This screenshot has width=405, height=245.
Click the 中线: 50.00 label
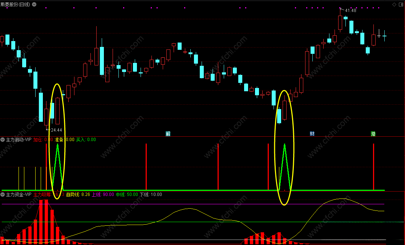127,194
